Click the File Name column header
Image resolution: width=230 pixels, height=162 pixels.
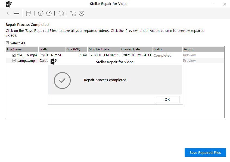point(22,49)
